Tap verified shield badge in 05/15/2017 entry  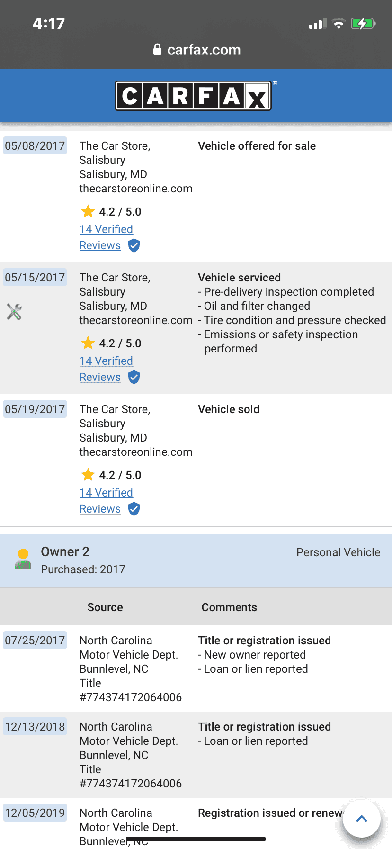[x=134, y=377]
